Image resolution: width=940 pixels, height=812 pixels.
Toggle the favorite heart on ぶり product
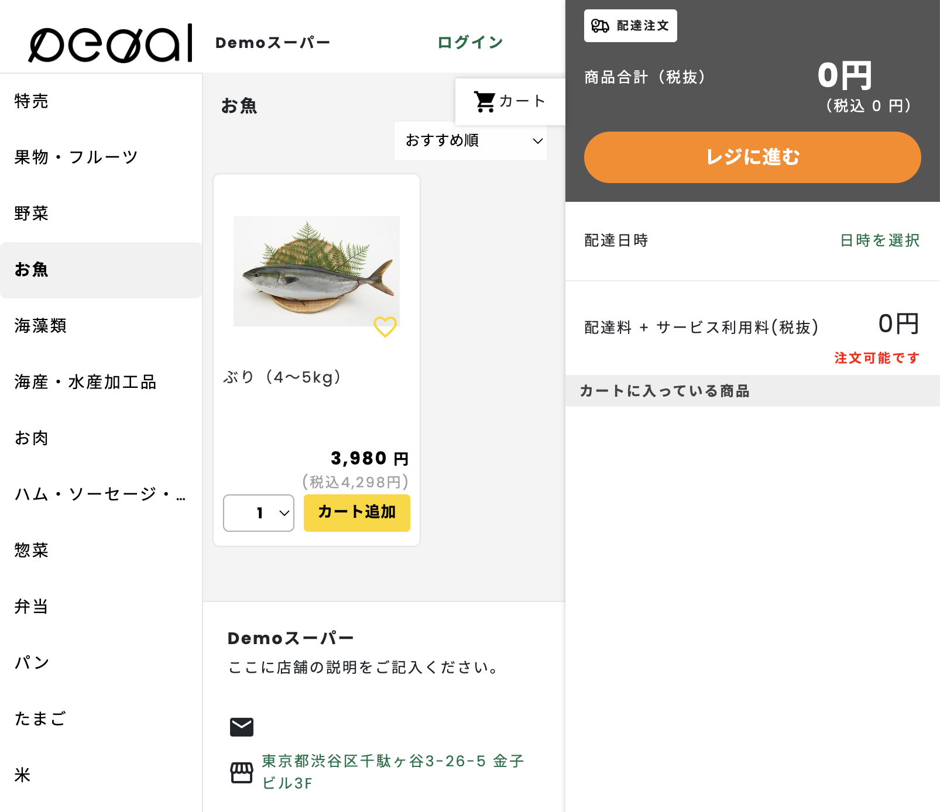click(386, 328)
